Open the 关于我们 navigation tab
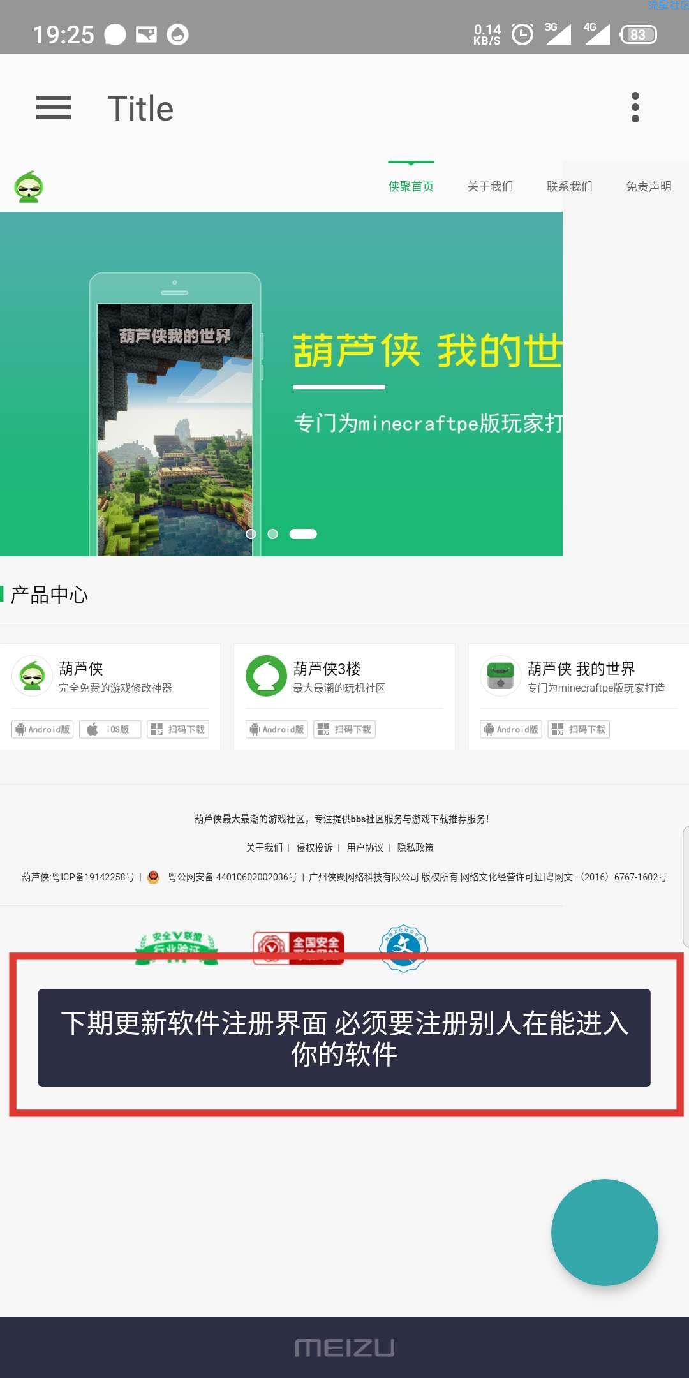This screenshot has height=1378, width=689. click(x=490, y=186)
